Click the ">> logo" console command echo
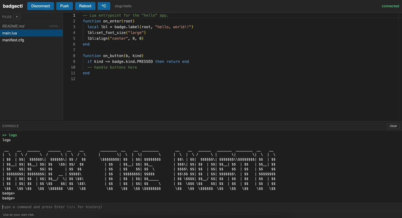 [10, 135]
